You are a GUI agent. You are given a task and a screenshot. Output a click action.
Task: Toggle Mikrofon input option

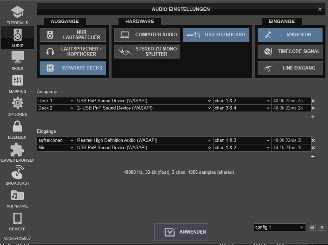290,35
